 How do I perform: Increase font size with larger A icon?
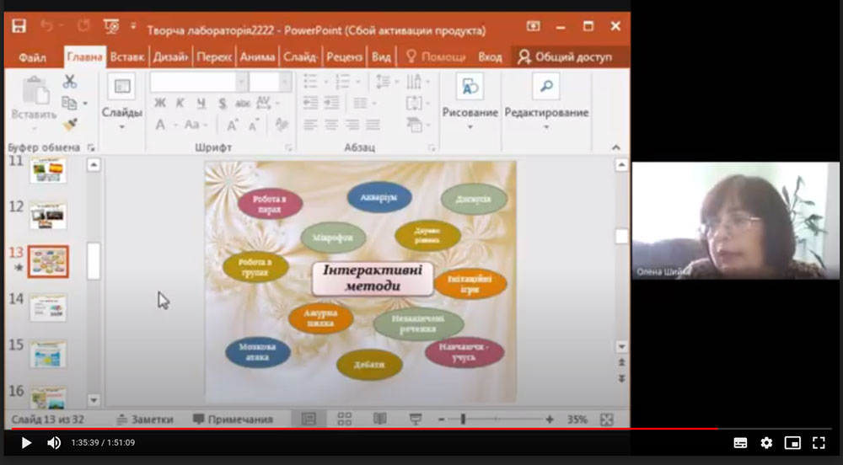pos(233,126)
